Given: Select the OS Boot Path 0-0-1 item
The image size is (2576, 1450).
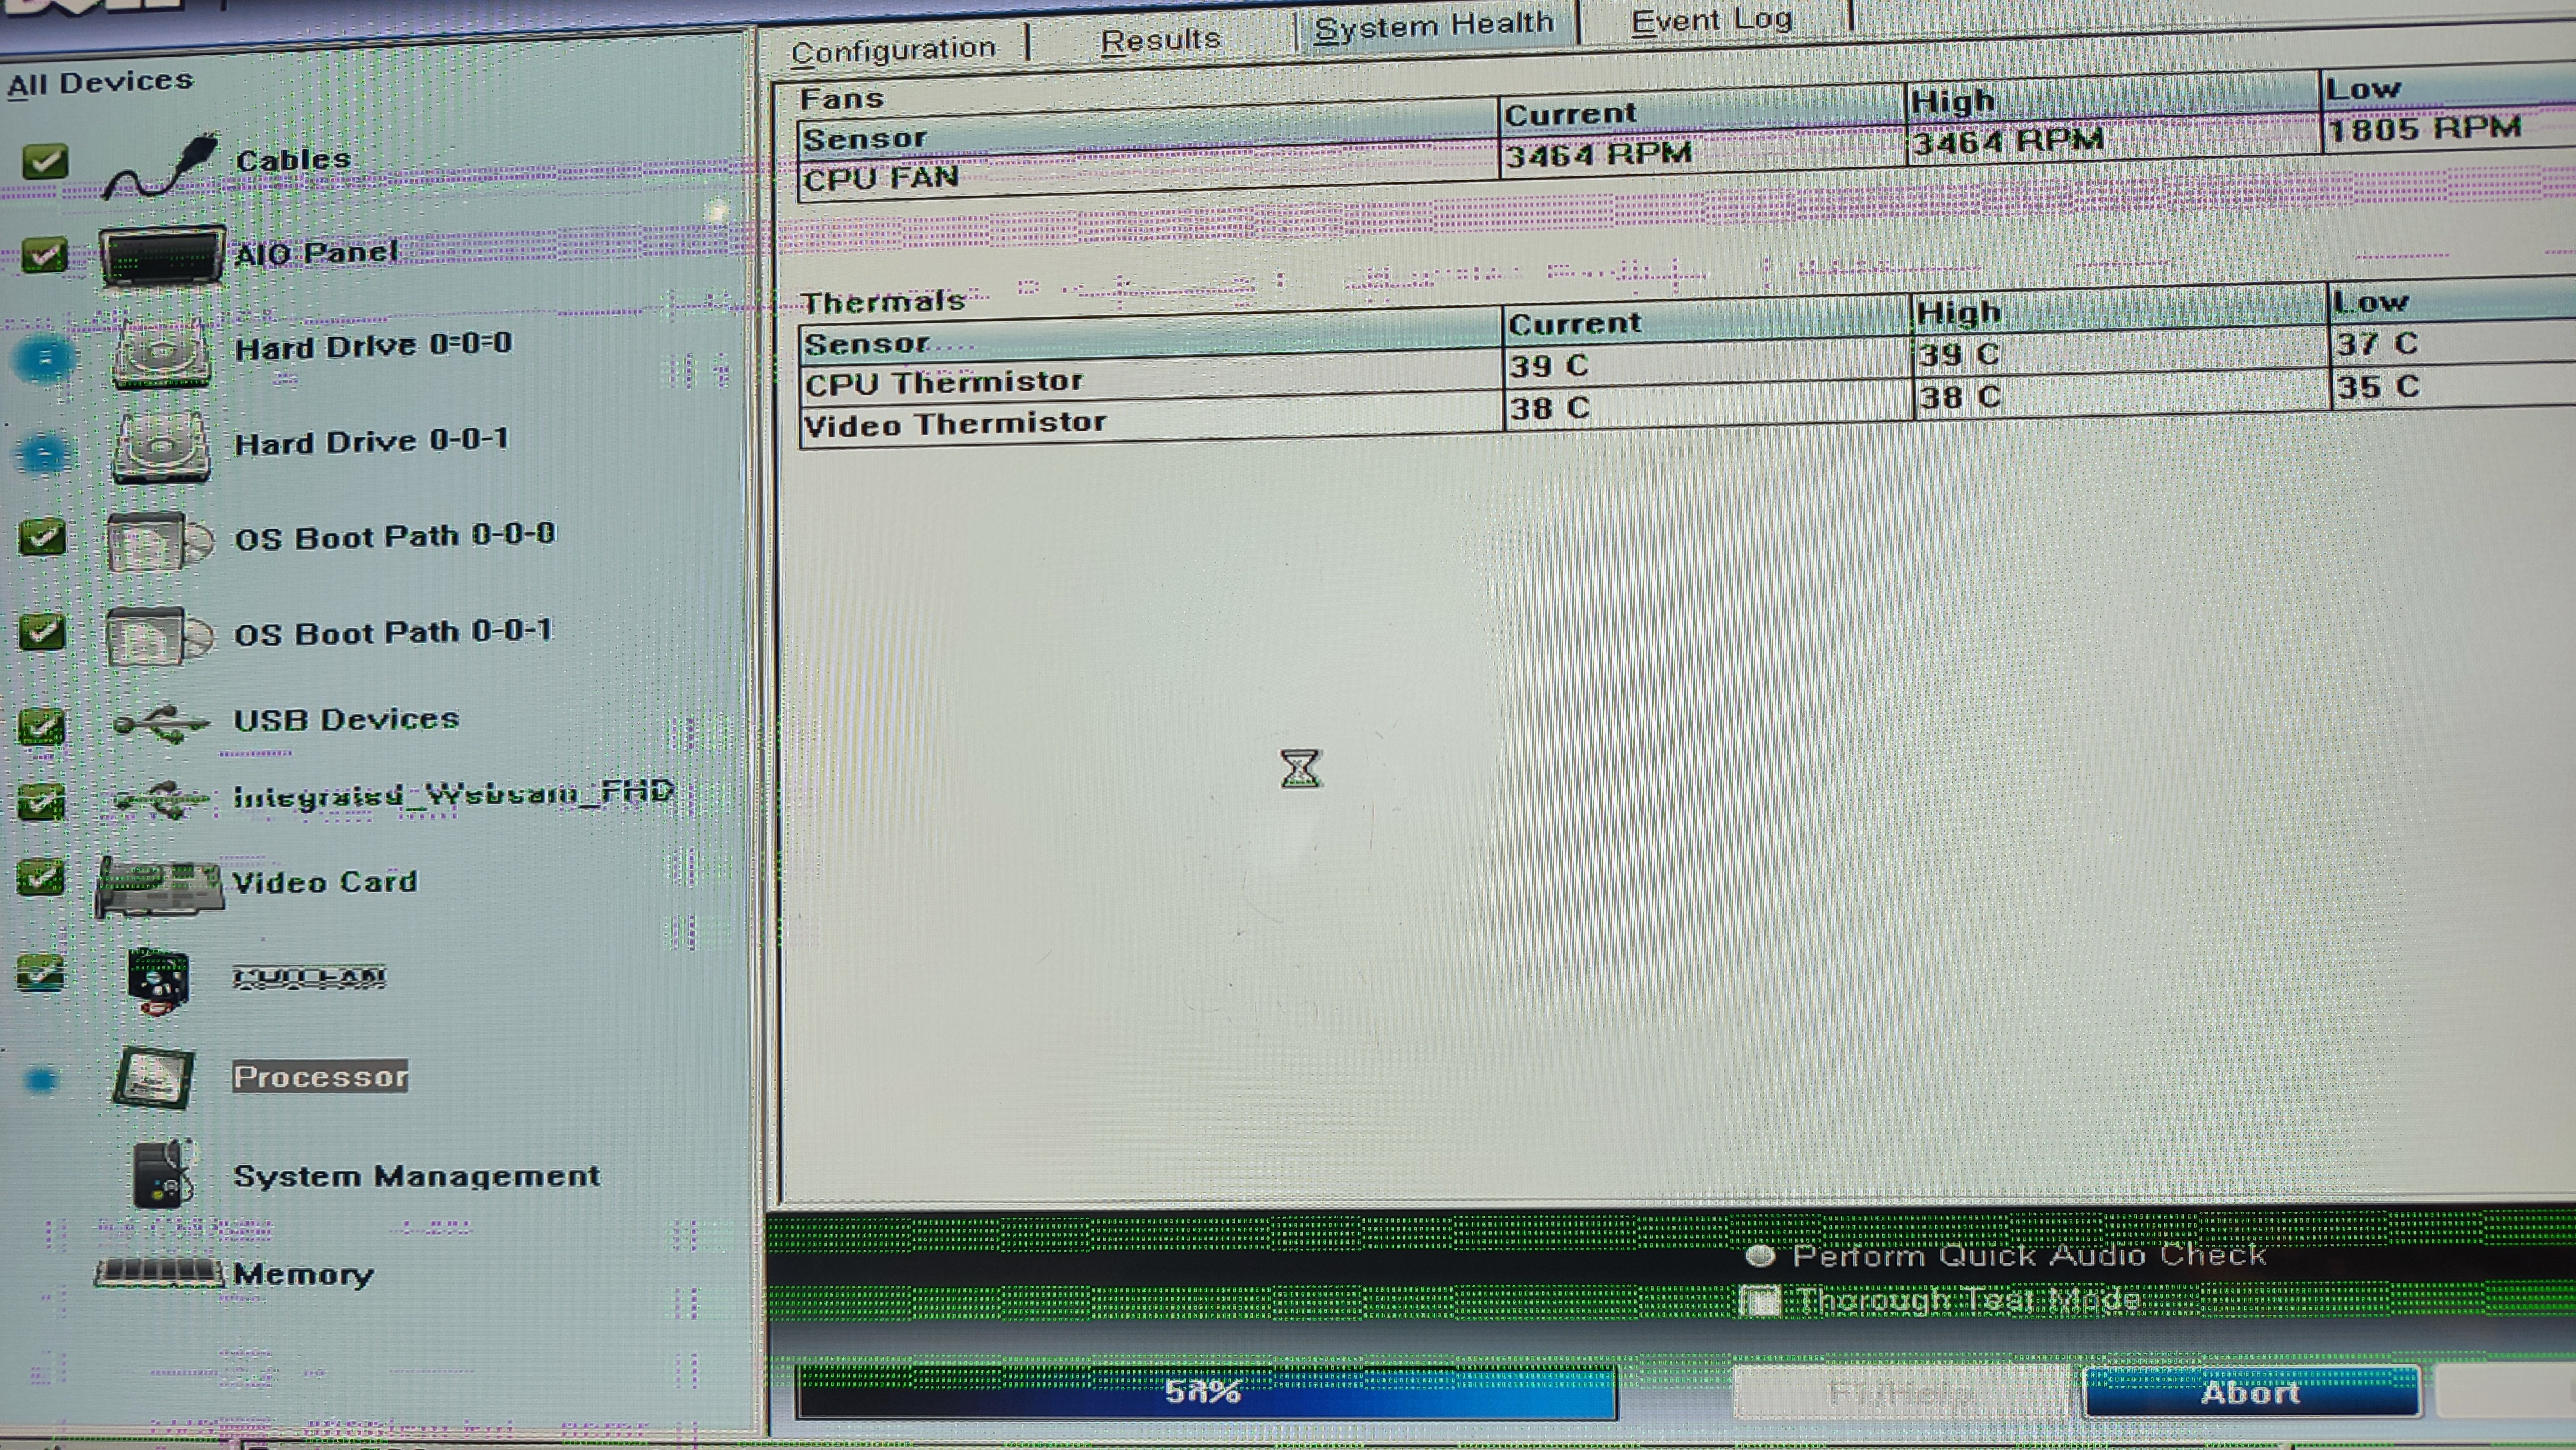Looking at the screenshot, I should (x=392, y=632).
